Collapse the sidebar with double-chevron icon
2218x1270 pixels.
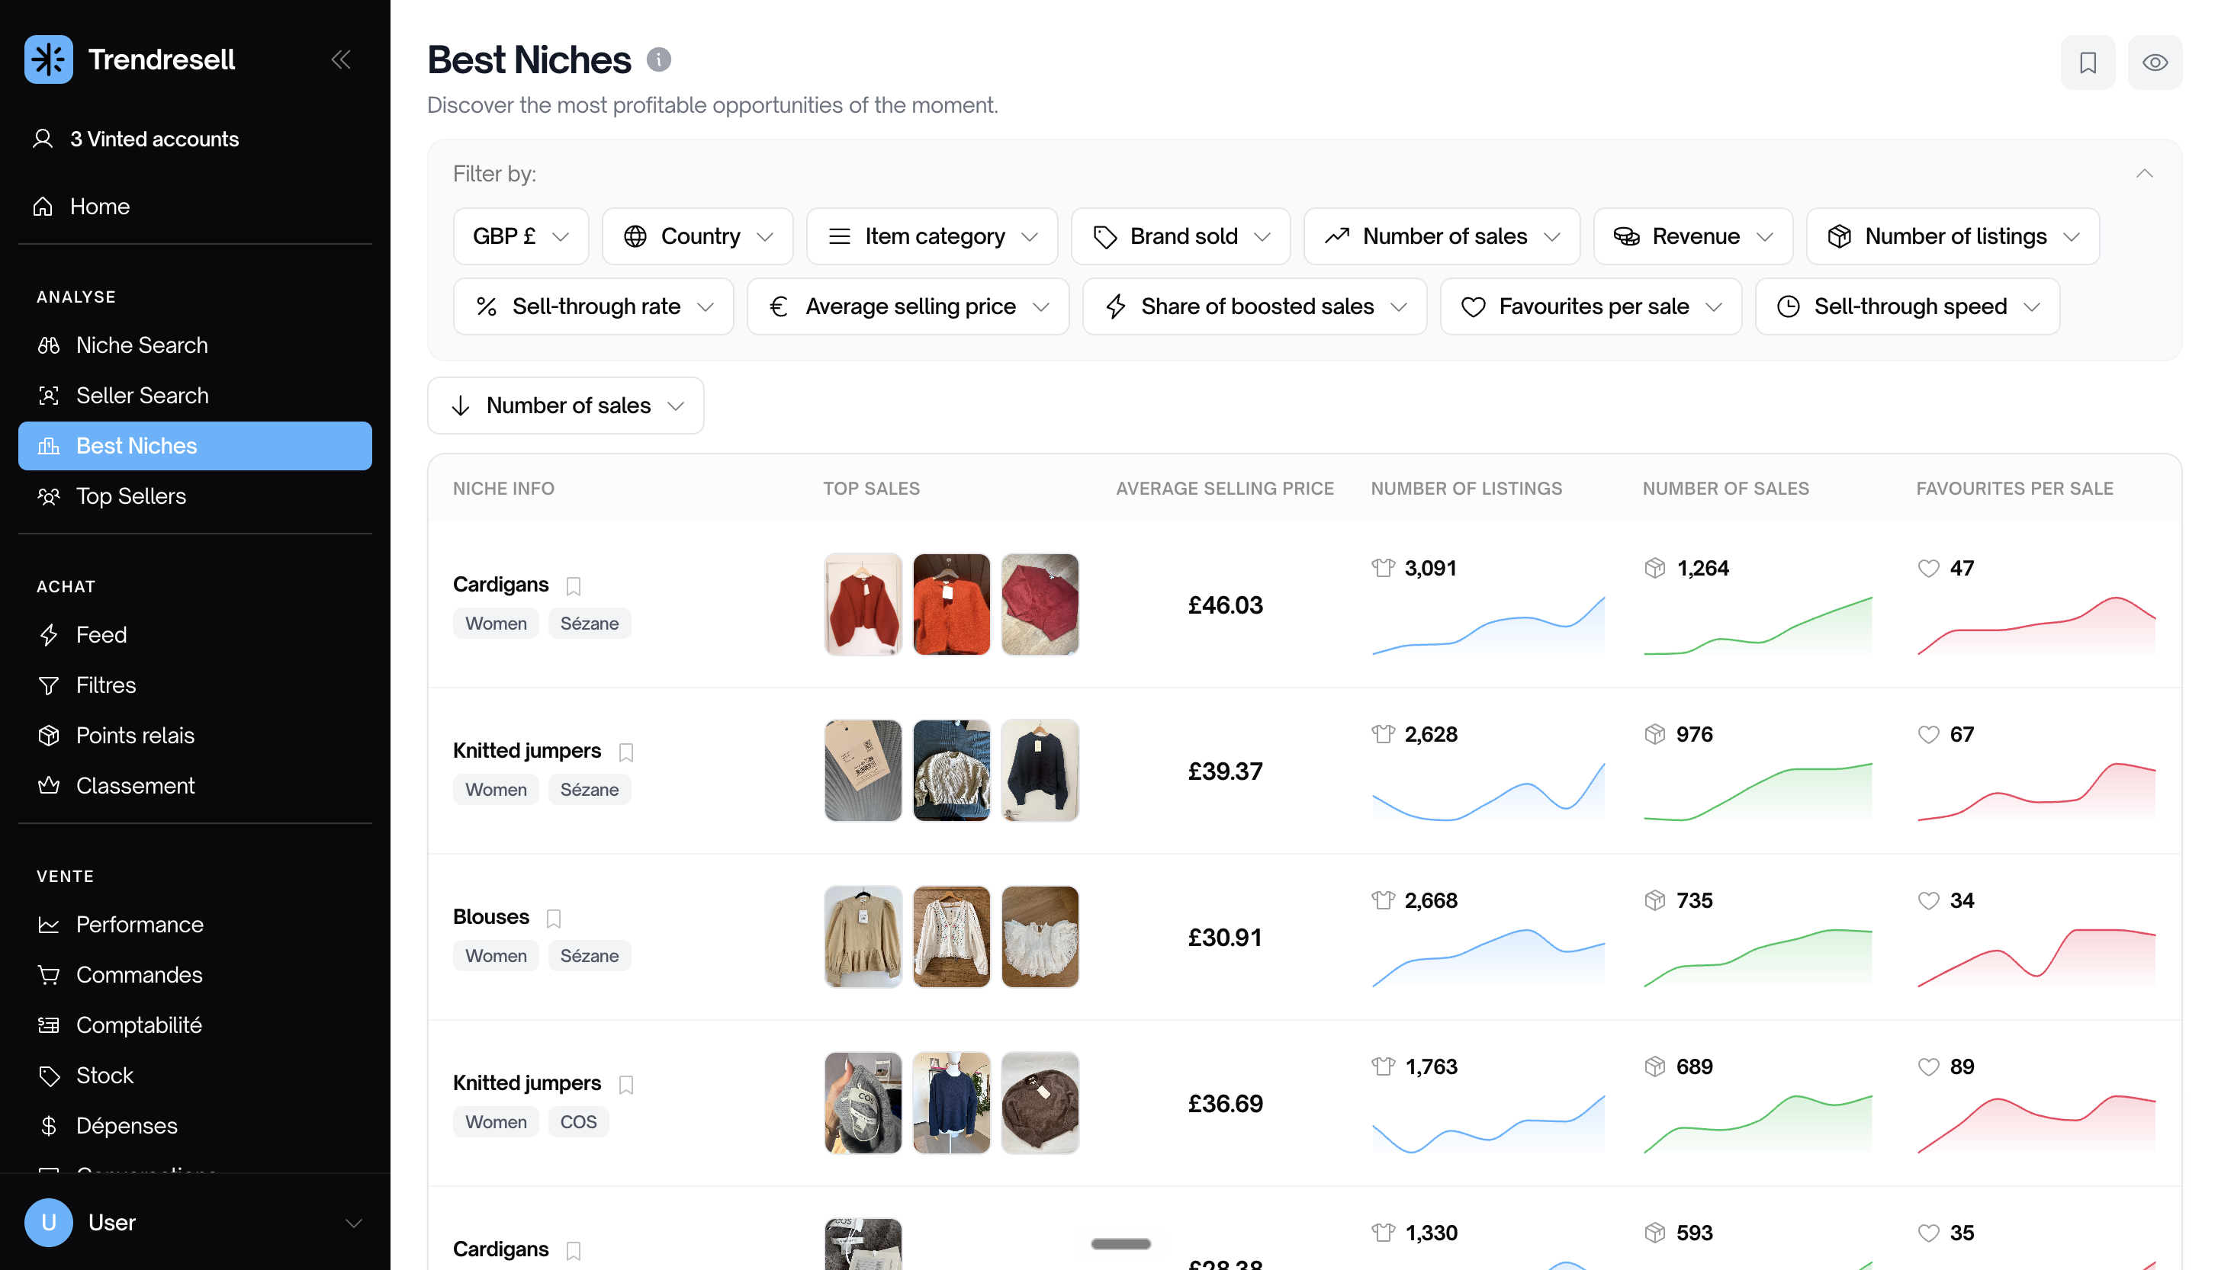[341, 59]
